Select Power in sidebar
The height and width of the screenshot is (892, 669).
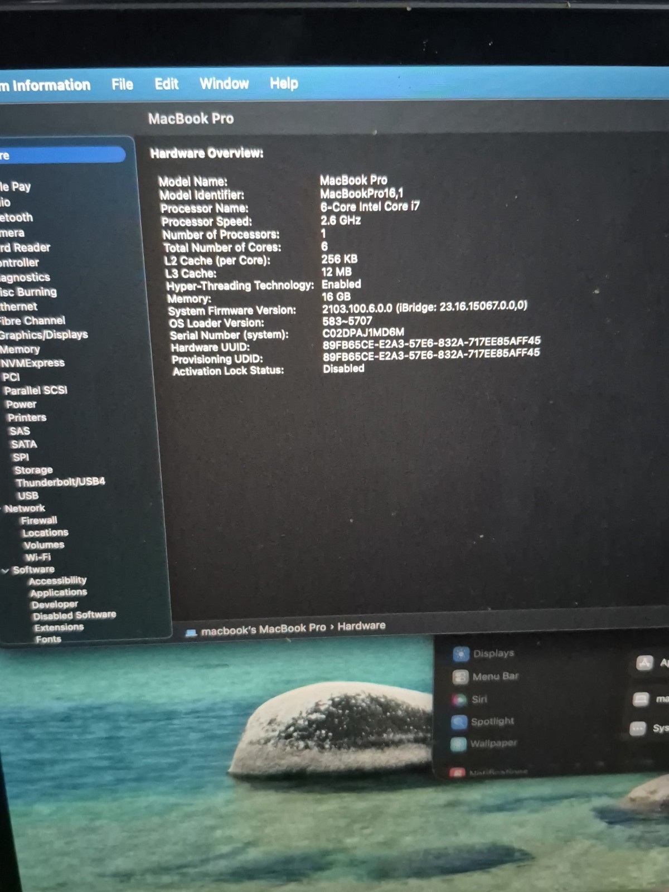(21, 404)
